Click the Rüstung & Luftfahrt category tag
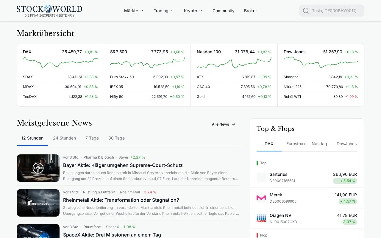 pos(99,192)
